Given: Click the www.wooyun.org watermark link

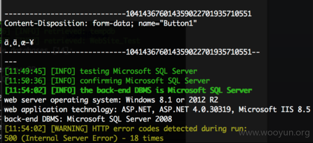Looking at the screenshot, I should click(275, 133).
